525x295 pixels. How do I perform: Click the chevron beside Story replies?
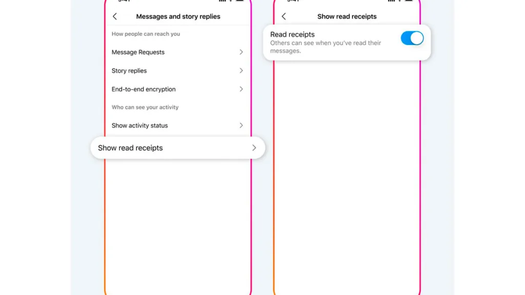click(x=241, y=71)
